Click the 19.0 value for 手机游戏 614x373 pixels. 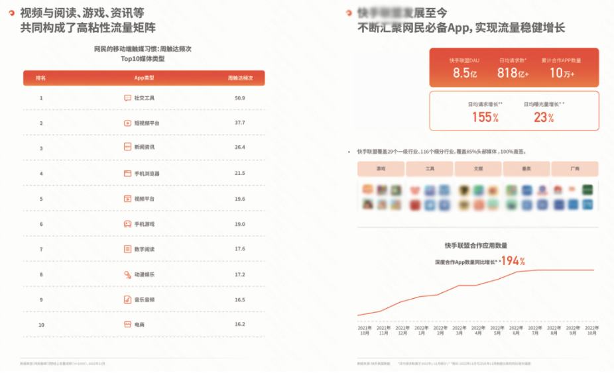tap(239, 224)
